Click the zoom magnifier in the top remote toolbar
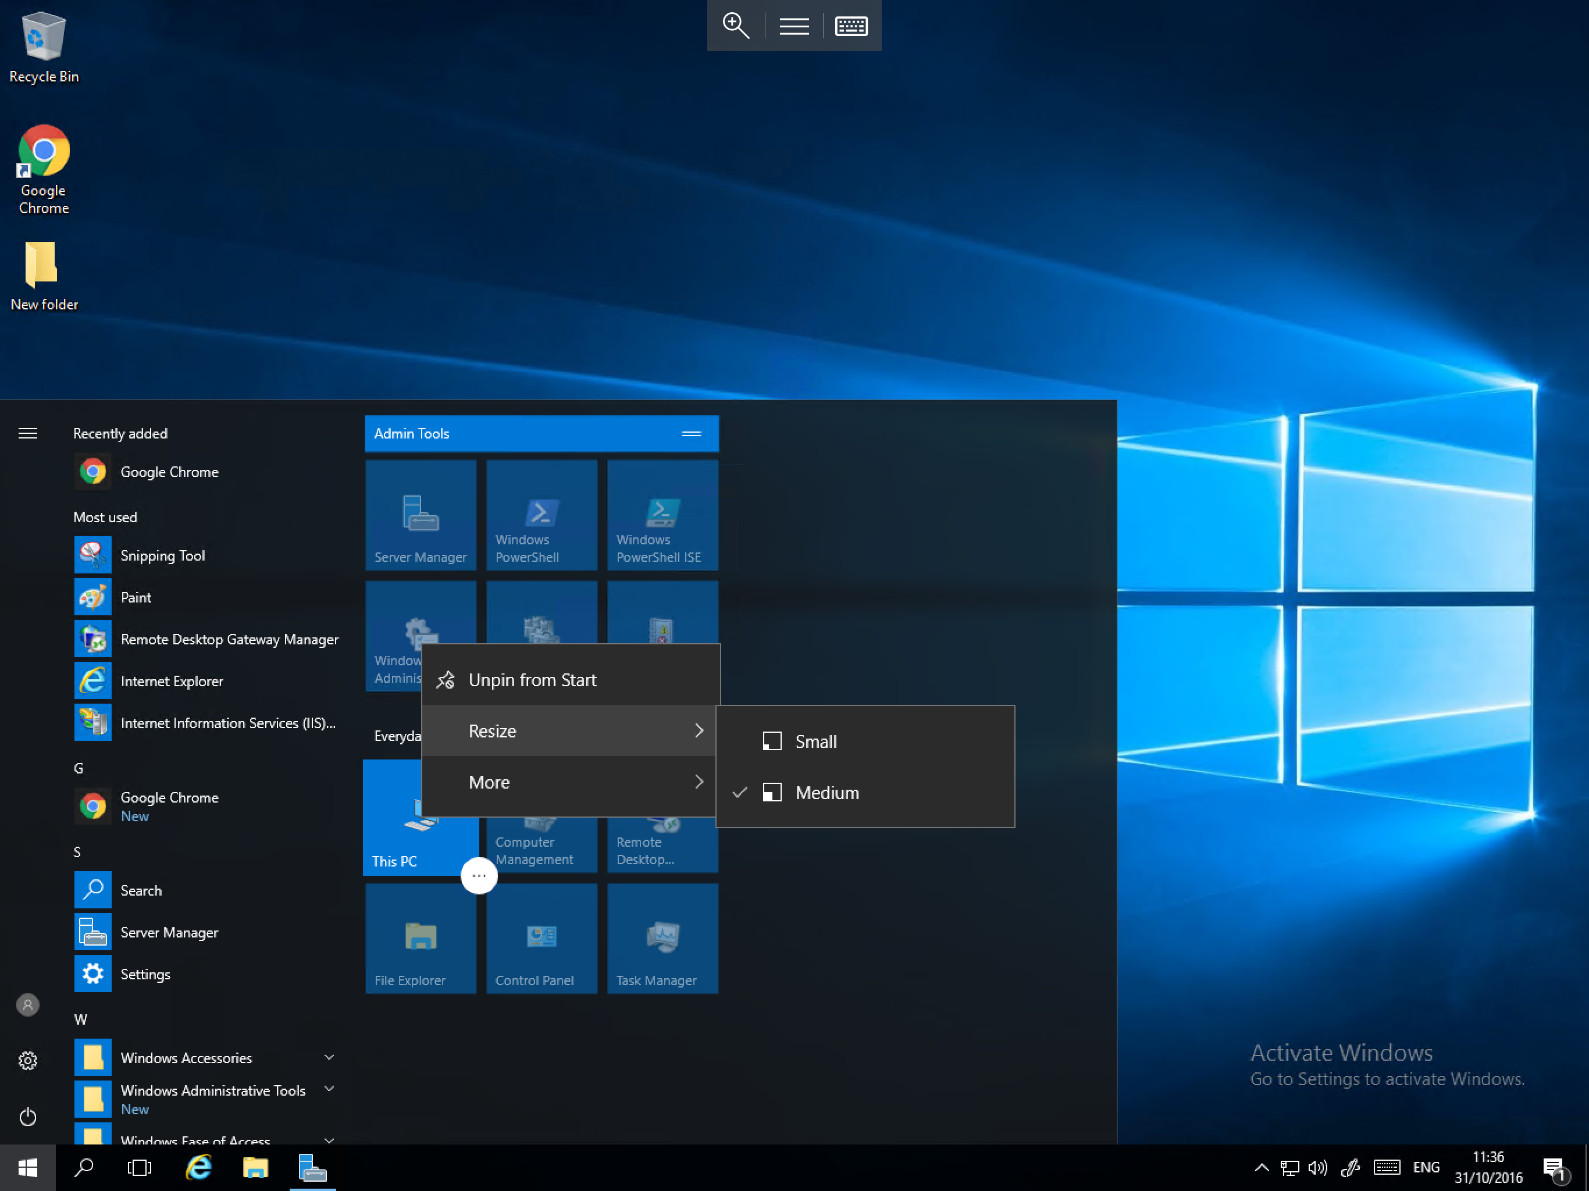Viewport: 1589px width, 1191px height. 736,26
